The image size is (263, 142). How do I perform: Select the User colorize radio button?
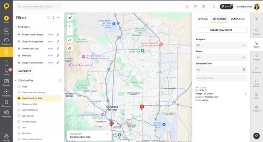(x=19, y=127)
